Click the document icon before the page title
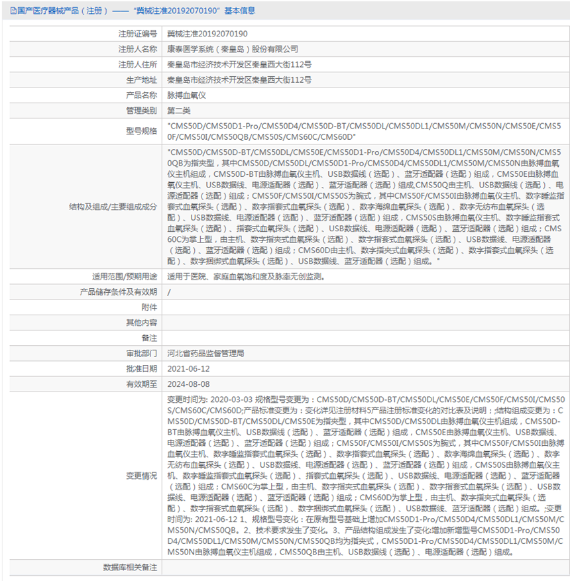 coord(13,11)
